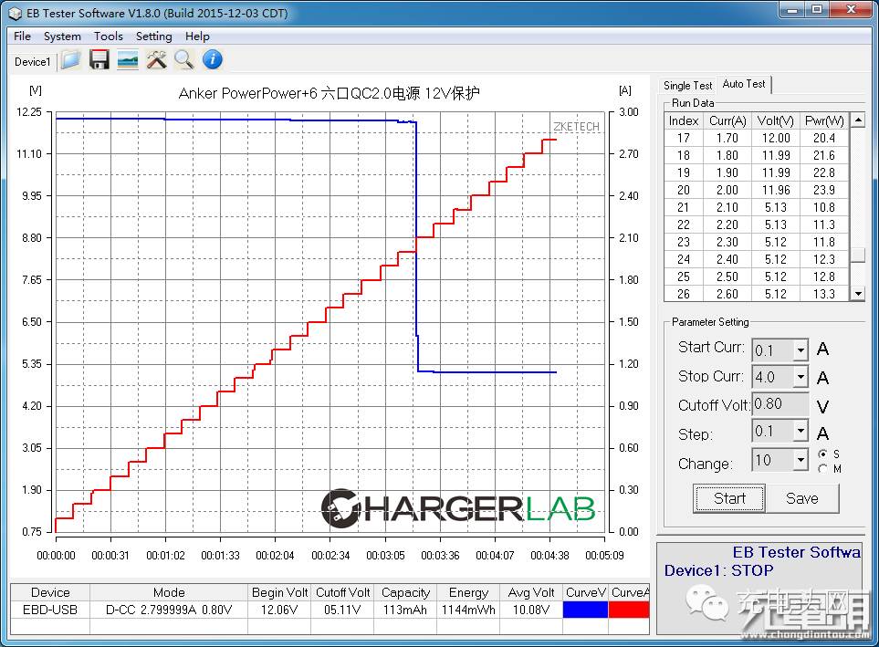This screenshot has width=879, height=647.
Task: Select the EB Tester application title icon
Action: (16, 13)
